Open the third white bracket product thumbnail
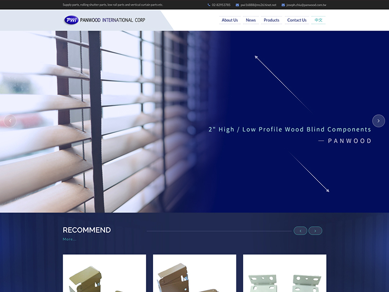 coord(284,273)
